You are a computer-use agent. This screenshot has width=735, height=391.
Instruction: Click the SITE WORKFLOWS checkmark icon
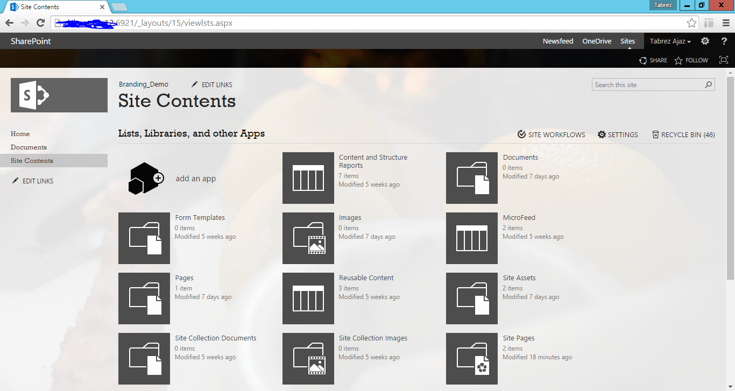click(521, 134)
